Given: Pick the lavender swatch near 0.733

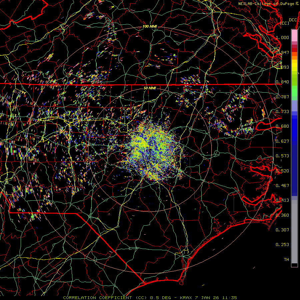Looking at the screenshot, I should 294,106.
